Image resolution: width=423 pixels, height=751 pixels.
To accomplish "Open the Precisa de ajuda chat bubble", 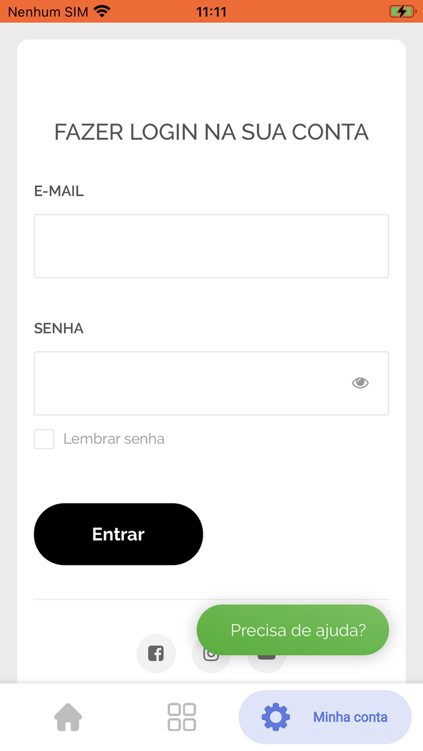I will click(292, 630).
